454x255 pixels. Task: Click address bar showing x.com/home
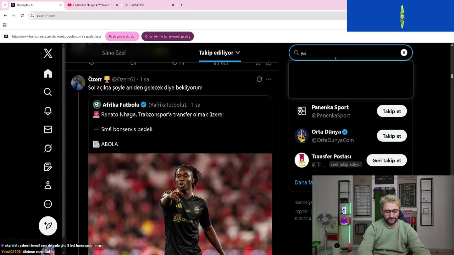[x=188, y=16]
